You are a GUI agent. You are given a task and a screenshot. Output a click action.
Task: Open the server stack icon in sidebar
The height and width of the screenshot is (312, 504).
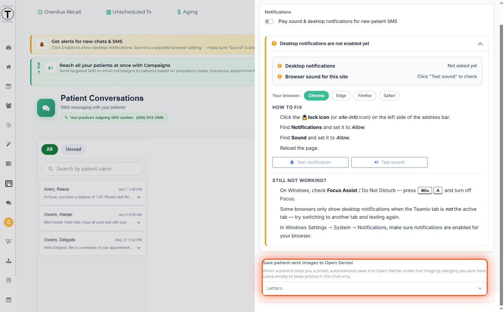point(9,164)
